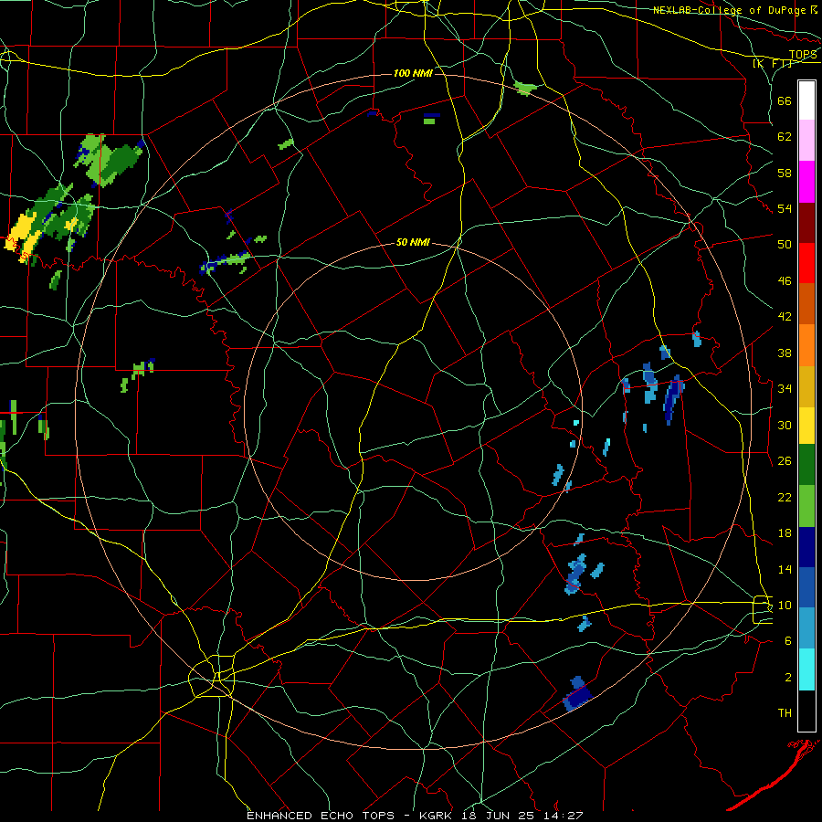This screenshot has width=822, height=822.
Task: Select the light green legend swatch
Action: click(806, 506)
